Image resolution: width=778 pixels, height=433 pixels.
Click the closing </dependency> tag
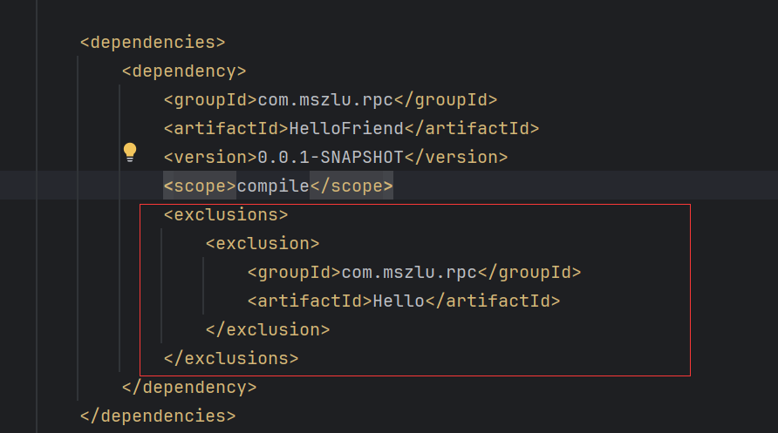pos(189,388)
